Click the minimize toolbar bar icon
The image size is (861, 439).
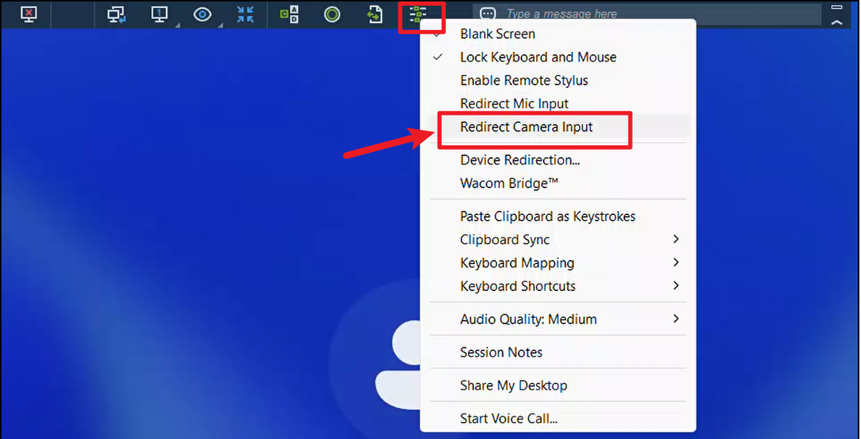(x=836, y=8)
